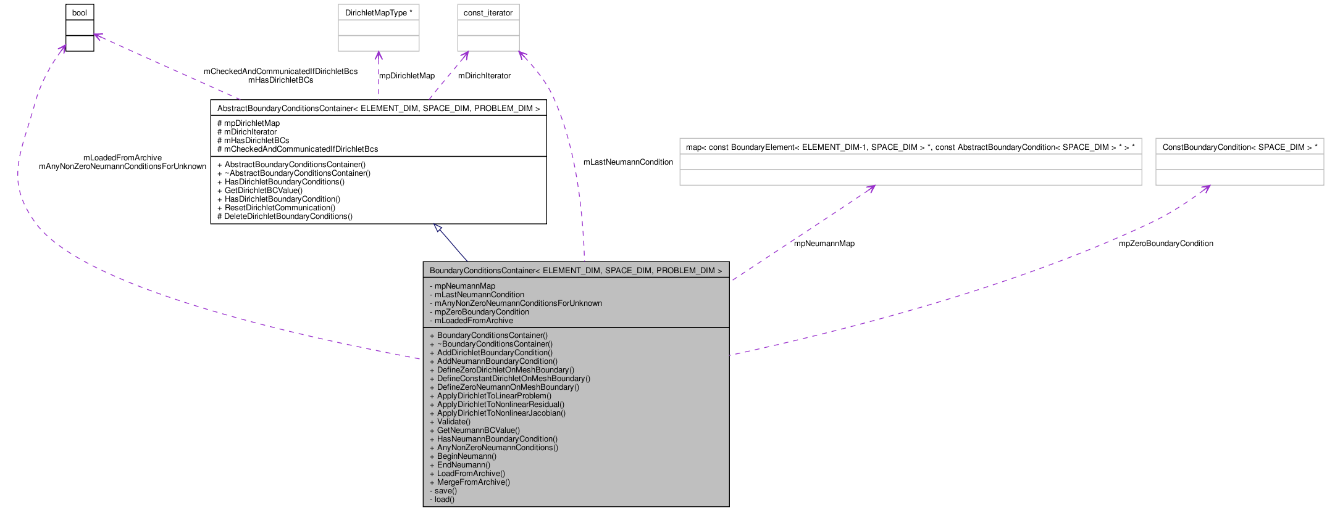The width and height of the screenshot is (1327, 510).
Task: Select the mpNeumannMap edge label
Action: tap(824, 244)
